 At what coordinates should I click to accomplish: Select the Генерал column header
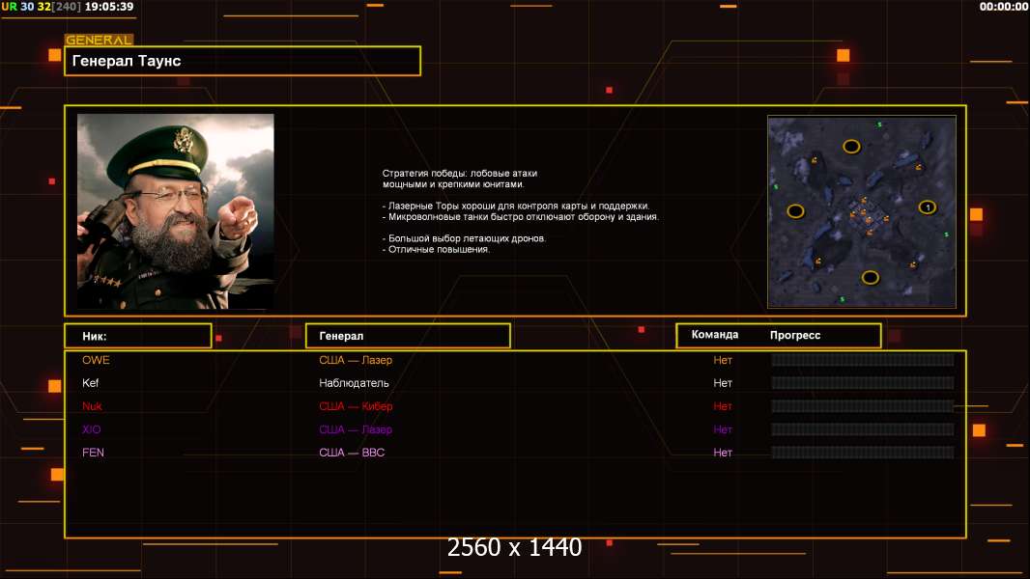pyautogui.click(x=407, y=336)
